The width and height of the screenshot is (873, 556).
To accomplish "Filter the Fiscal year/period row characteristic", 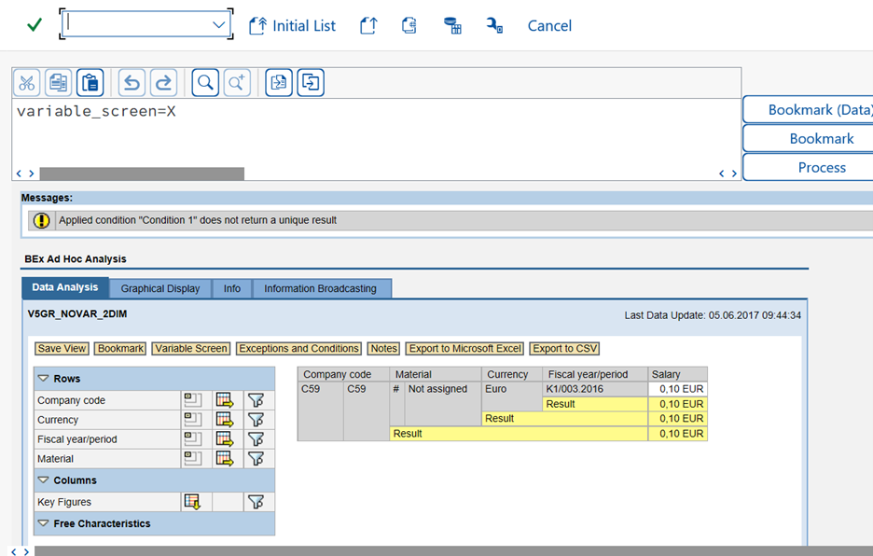I will tap(256, 439).
